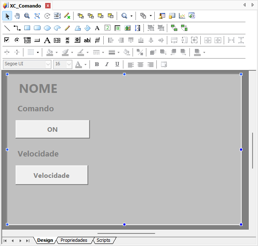Select the pencil freehand drawing tool

67,28
